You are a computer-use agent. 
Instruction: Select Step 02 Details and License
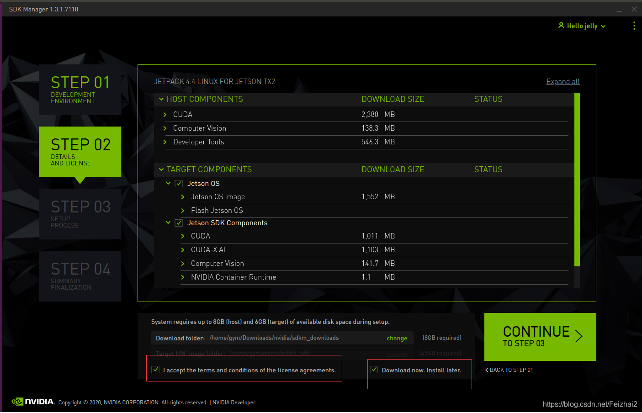[80, 152]
